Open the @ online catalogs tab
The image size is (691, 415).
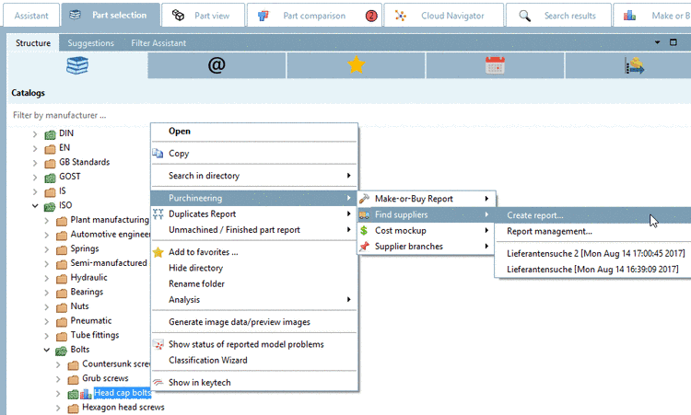(217, 65)
